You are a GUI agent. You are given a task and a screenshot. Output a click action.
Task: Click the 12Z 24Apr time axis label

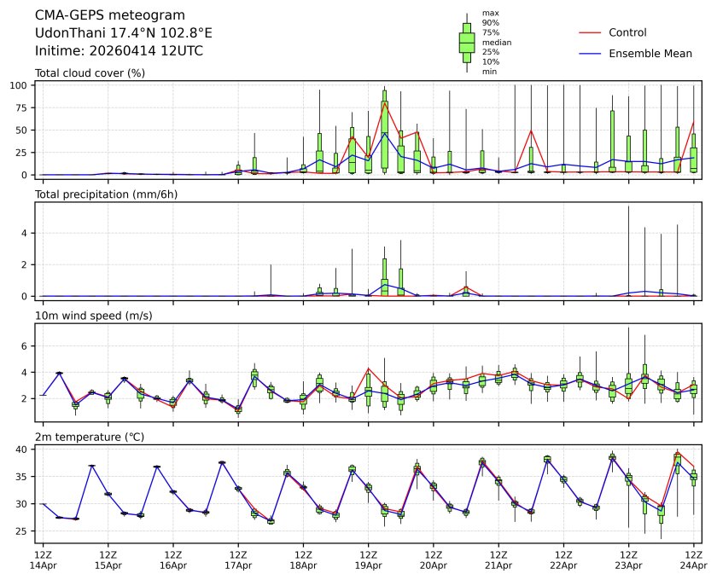tap(693, 559)
